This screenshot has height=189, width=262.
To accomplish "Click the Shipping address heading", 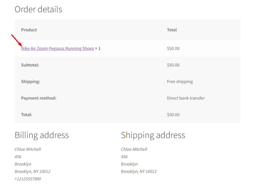I will (x=153, y=135).
